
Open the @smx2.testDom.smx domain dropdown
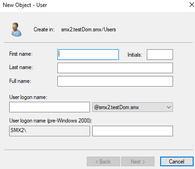point(133,107)
